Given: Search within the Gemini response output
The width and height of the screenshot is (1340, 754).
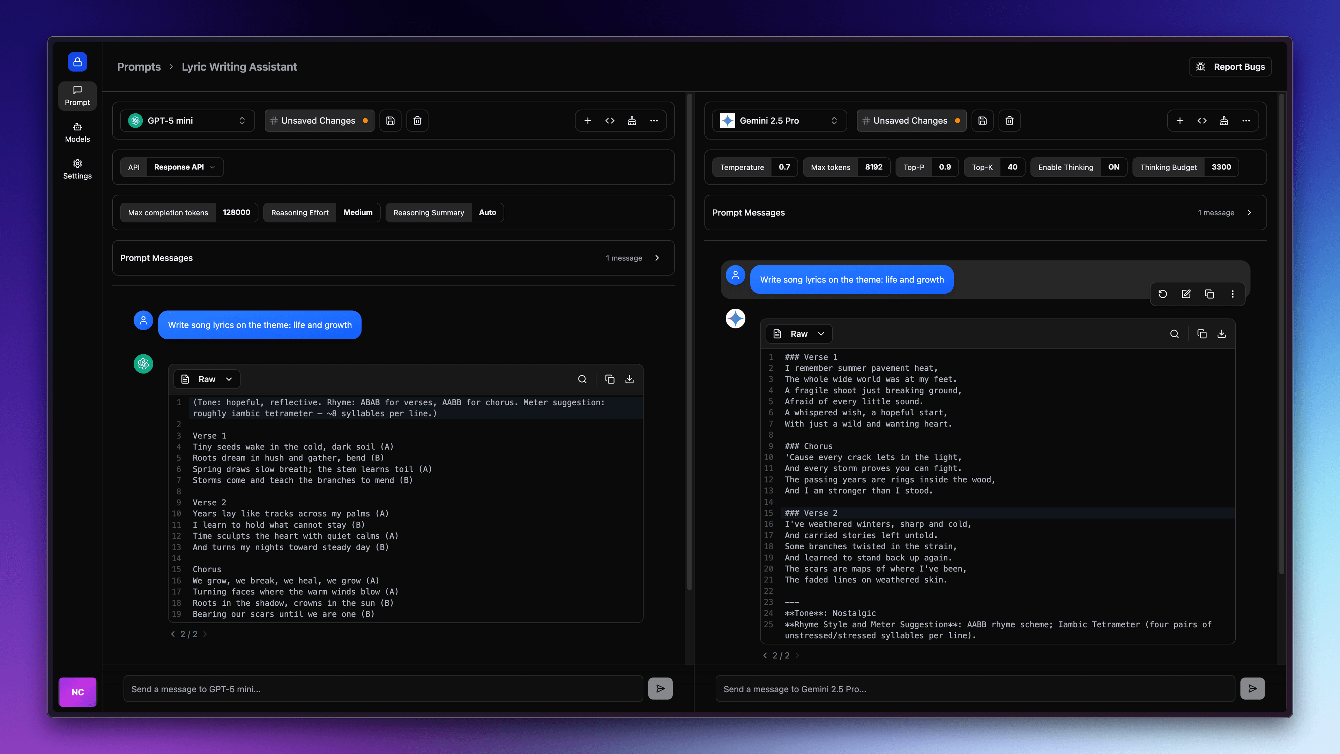Looking at the screenshot, I should (x=1174, y=334).
